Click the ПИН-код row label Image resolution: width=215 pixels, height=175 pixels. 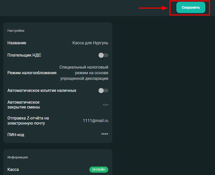click(16, 135)
